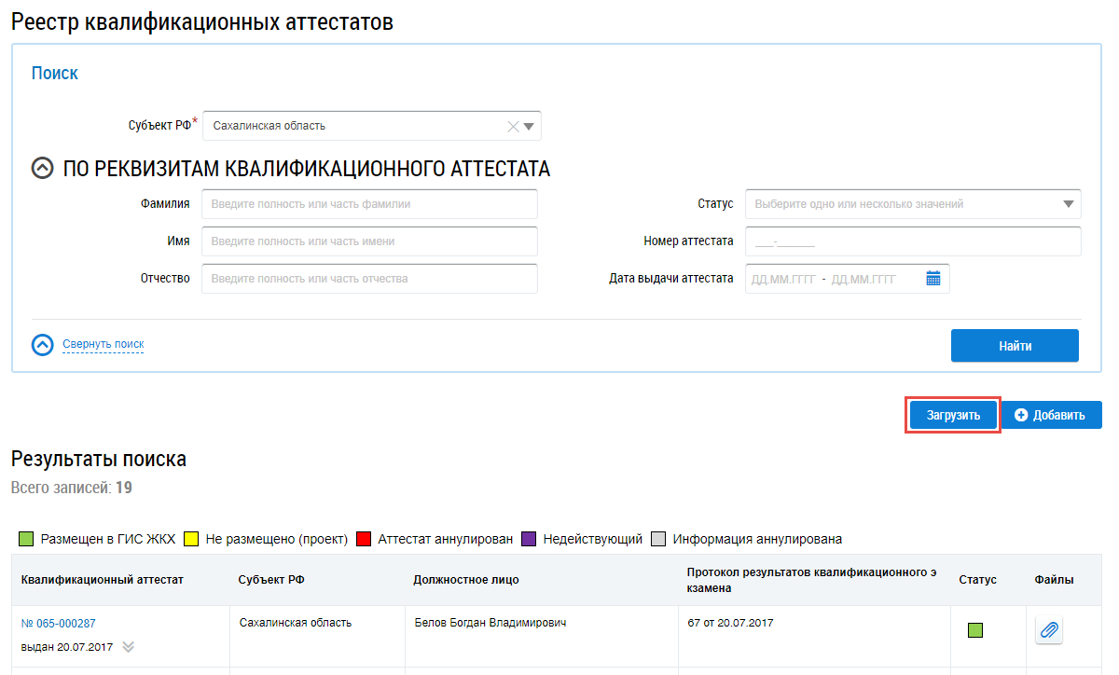
Task: Click the Номер аттестата input field
Action: pos(912,241)
